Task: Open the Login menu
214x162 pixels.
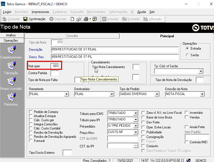Action: [7, 12]
